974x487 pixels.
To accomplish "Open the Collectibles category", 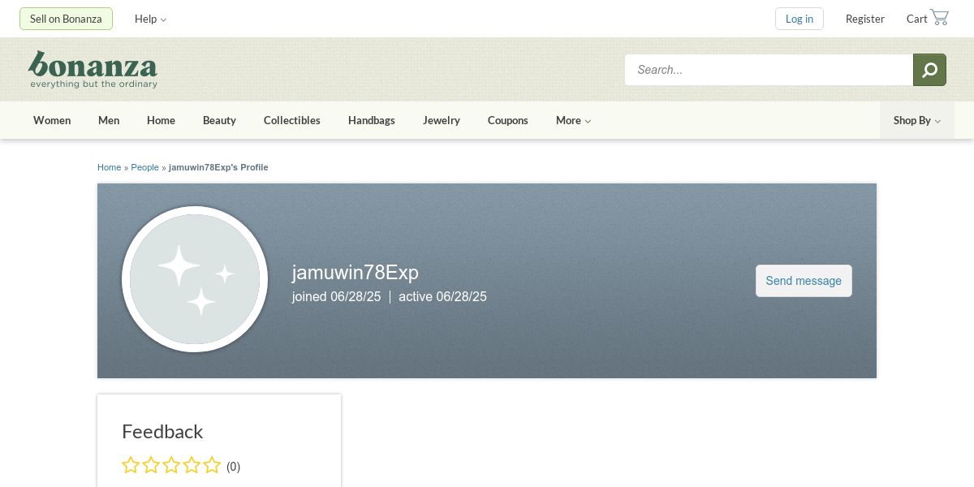I will 292,120.
